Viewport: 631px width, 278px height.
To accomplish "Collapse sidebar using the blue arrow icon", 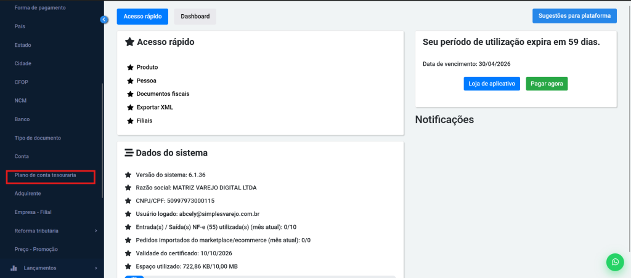I will click(104, 20).
